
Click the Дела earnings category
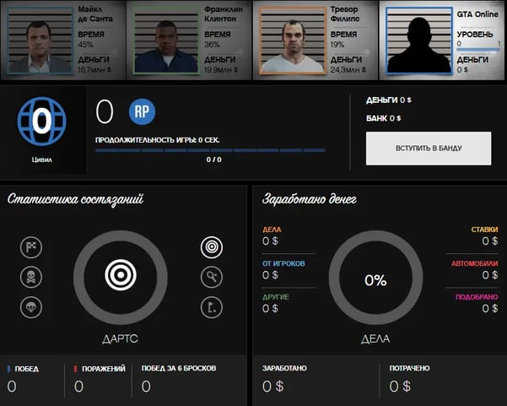(272, 235)
